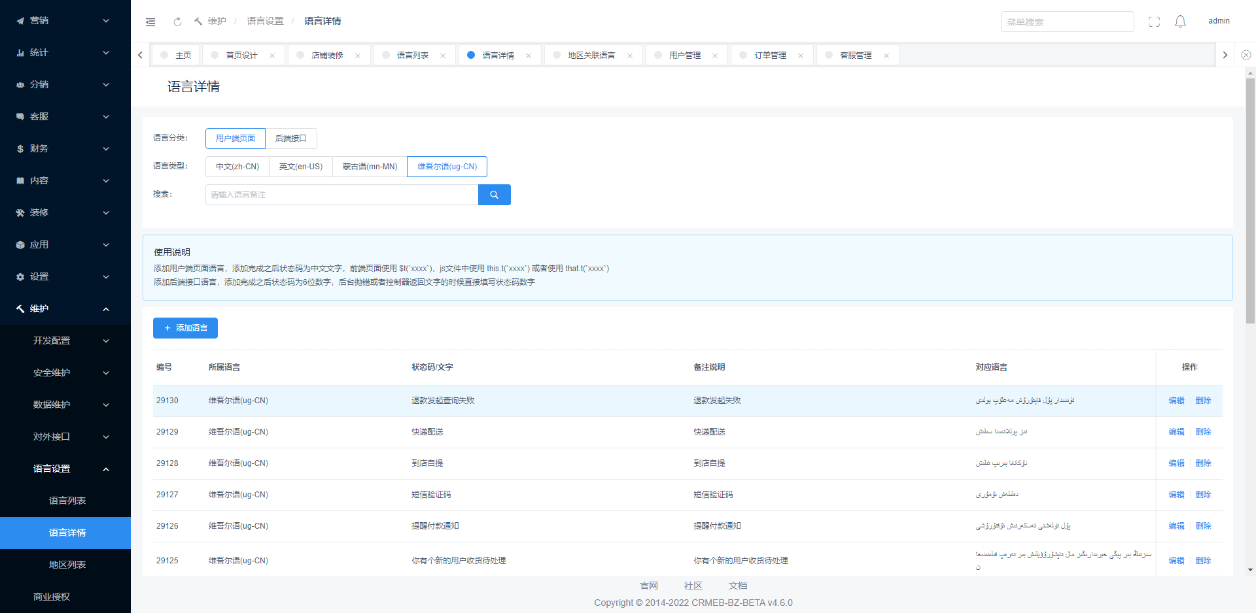Close the 店铺装修 tab
The height and width of the screenshot is (613, 1256).
(358, 56)
